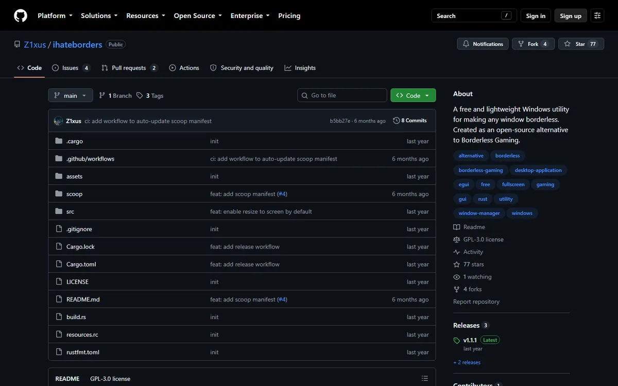618x386 pixels.
Task: Click Report repository link
Action: (476, 302)
